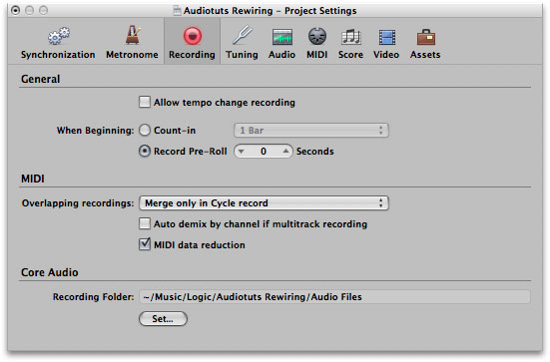Open the 1 Bar count-in dropdown
The width and height of the screenshot is (550, 362).
tap(311, 131)
